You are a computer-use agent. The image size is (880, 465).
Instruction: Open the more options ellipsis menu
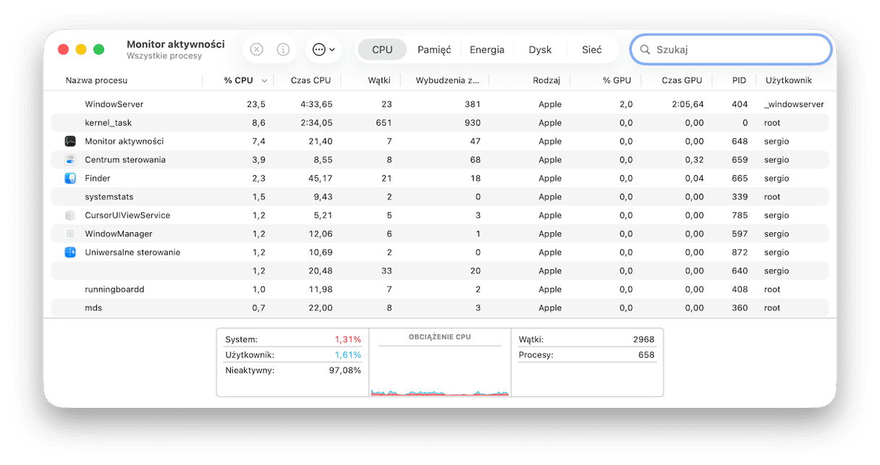point(323,50)
